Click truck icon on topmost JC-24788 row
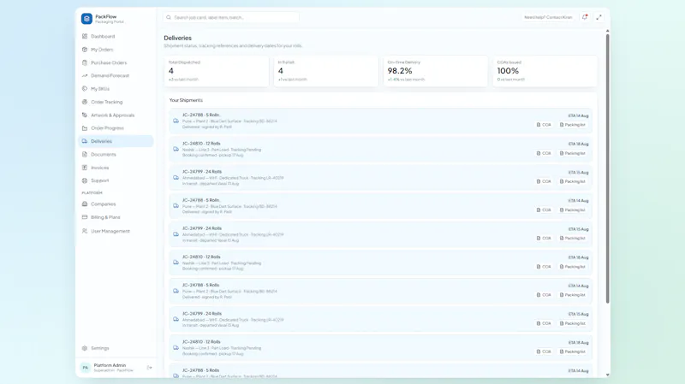The height and width of the screenshot is (384, 685). [176, 121]
